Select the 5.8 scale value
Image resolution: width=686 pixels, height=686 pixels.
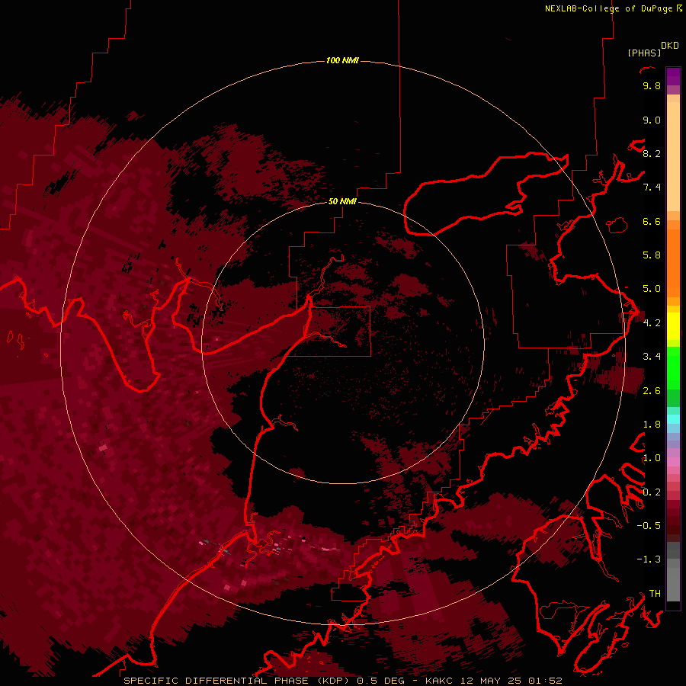click(x=652, y=255)
